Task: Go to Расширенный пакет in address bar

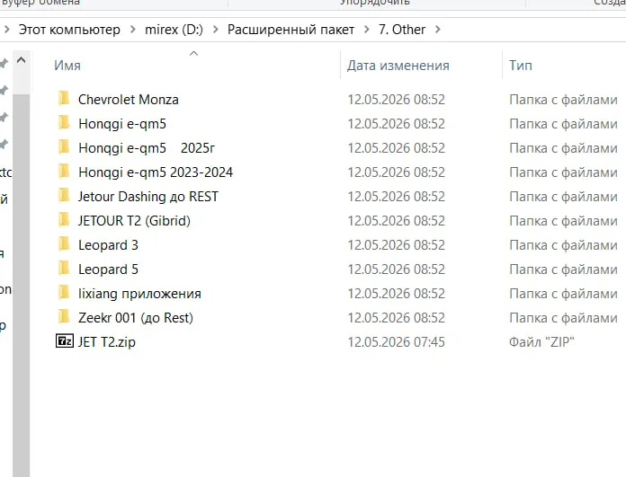Action: 291,30
